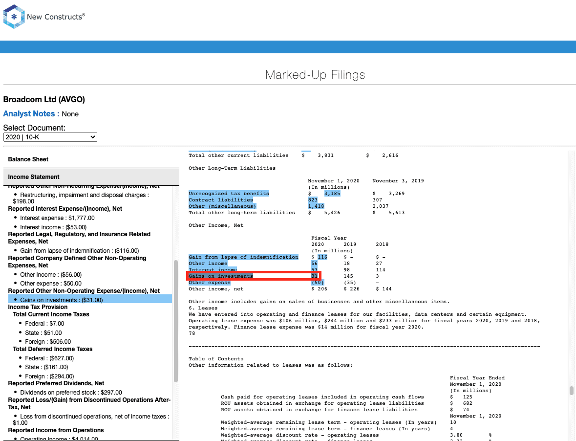Screen dimensions: 576x441
Task: Select Loss from discontinued operations item
Action: coord(91,419)
